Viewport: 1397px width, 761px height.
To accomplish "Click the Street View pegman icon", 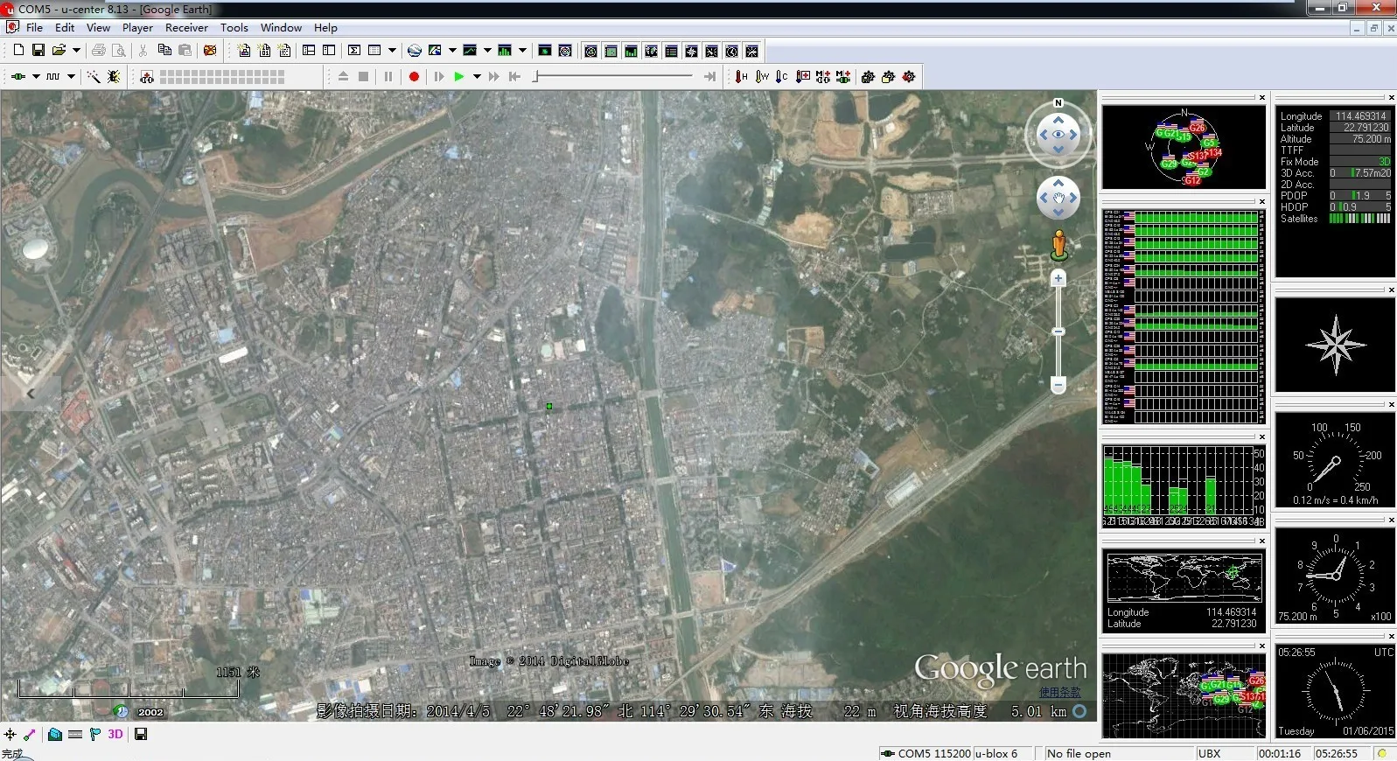I will [1059, 246].
